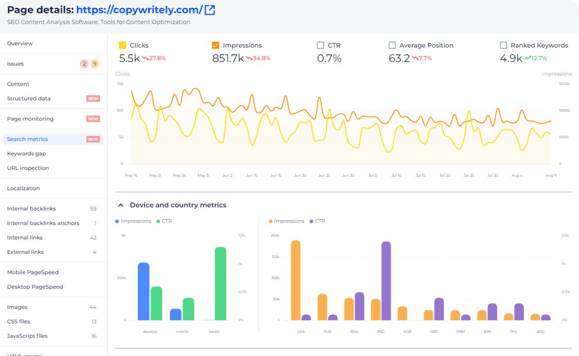Click the orange RUS Impressions bar

322,307
